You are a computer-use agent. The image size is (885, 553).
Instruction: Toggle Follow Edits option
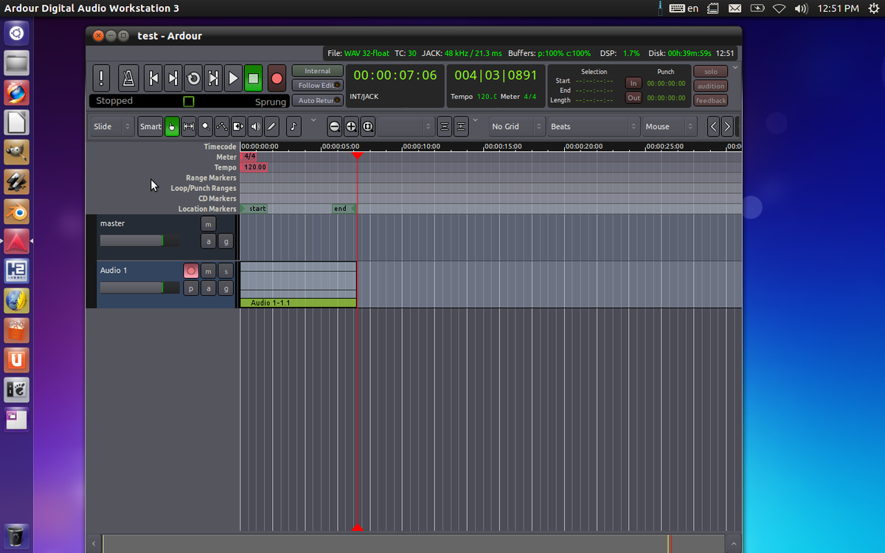click(x=318, y=86)
